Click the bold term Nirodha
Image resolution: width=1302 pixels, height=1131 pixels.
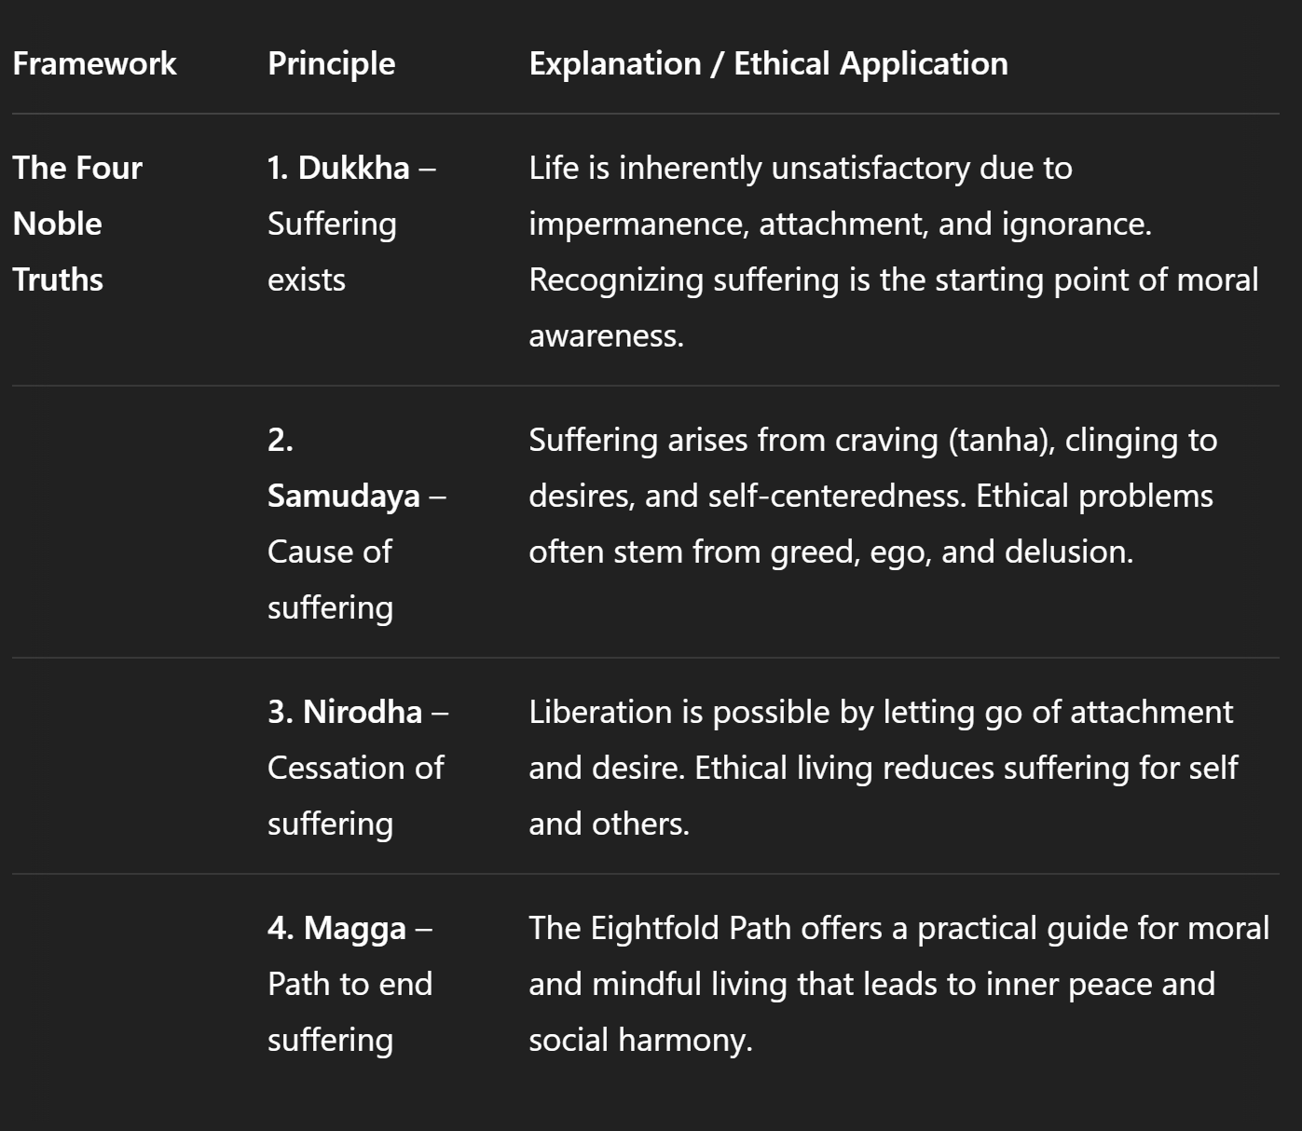(363, 712)
